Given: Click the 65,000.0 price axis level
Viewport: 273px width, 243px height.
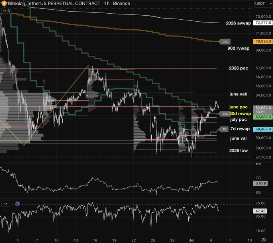Looking at the screenshot, I should tap(263, 86).
